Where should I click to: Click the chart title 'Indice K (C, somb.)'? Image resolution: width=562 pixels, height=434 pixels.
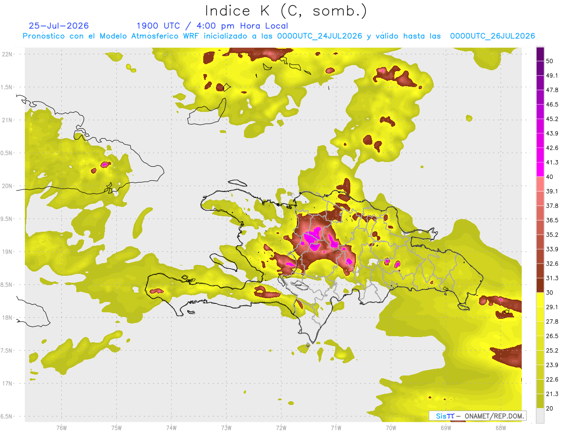(x=286, y=11)
